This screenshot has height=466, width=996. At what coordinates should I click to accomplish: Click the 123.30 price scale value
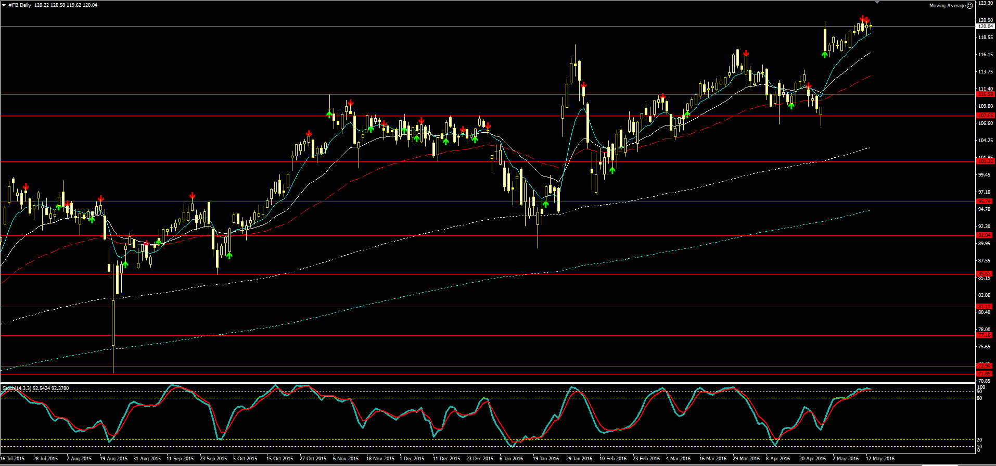985,3
